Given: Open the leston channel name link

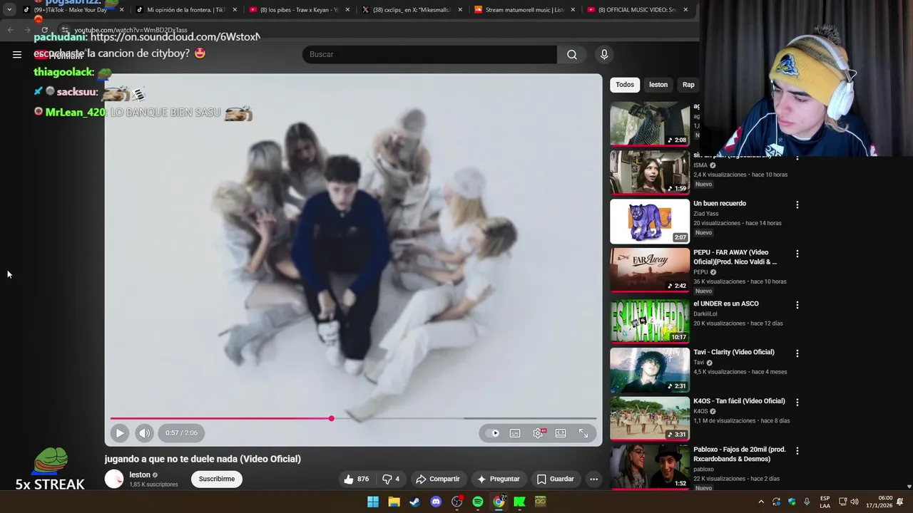Looking at the screenshot, I should [140, 475].
